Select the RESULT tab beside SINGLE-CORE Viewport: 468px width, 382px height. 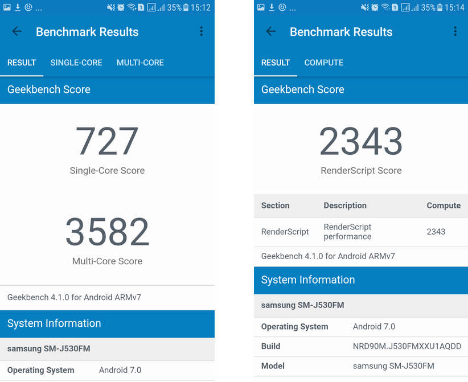coord(22,63)
